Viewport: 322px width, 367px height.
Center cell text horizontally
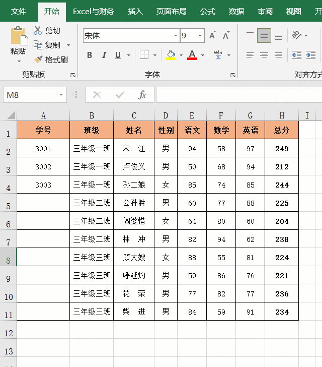tap(264, 55)
